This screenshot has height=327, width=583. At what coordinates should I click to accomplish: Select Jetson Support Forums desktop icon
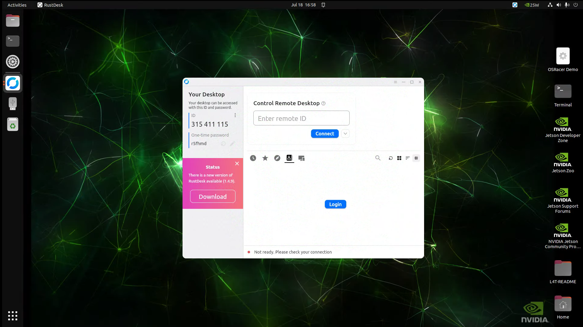tap(563, 201)
